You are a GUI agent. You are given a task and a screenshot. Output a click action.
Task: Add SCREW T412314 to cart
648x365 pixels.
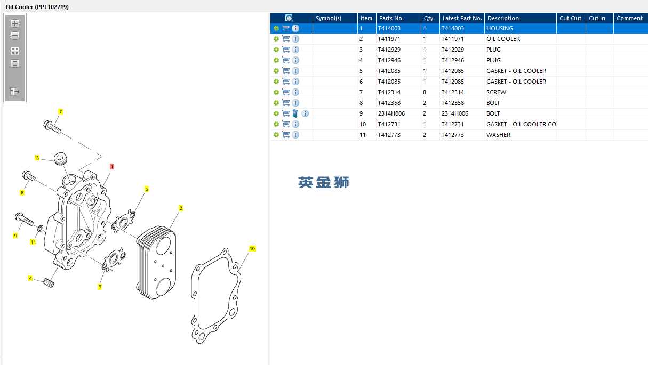click(286, 92)
